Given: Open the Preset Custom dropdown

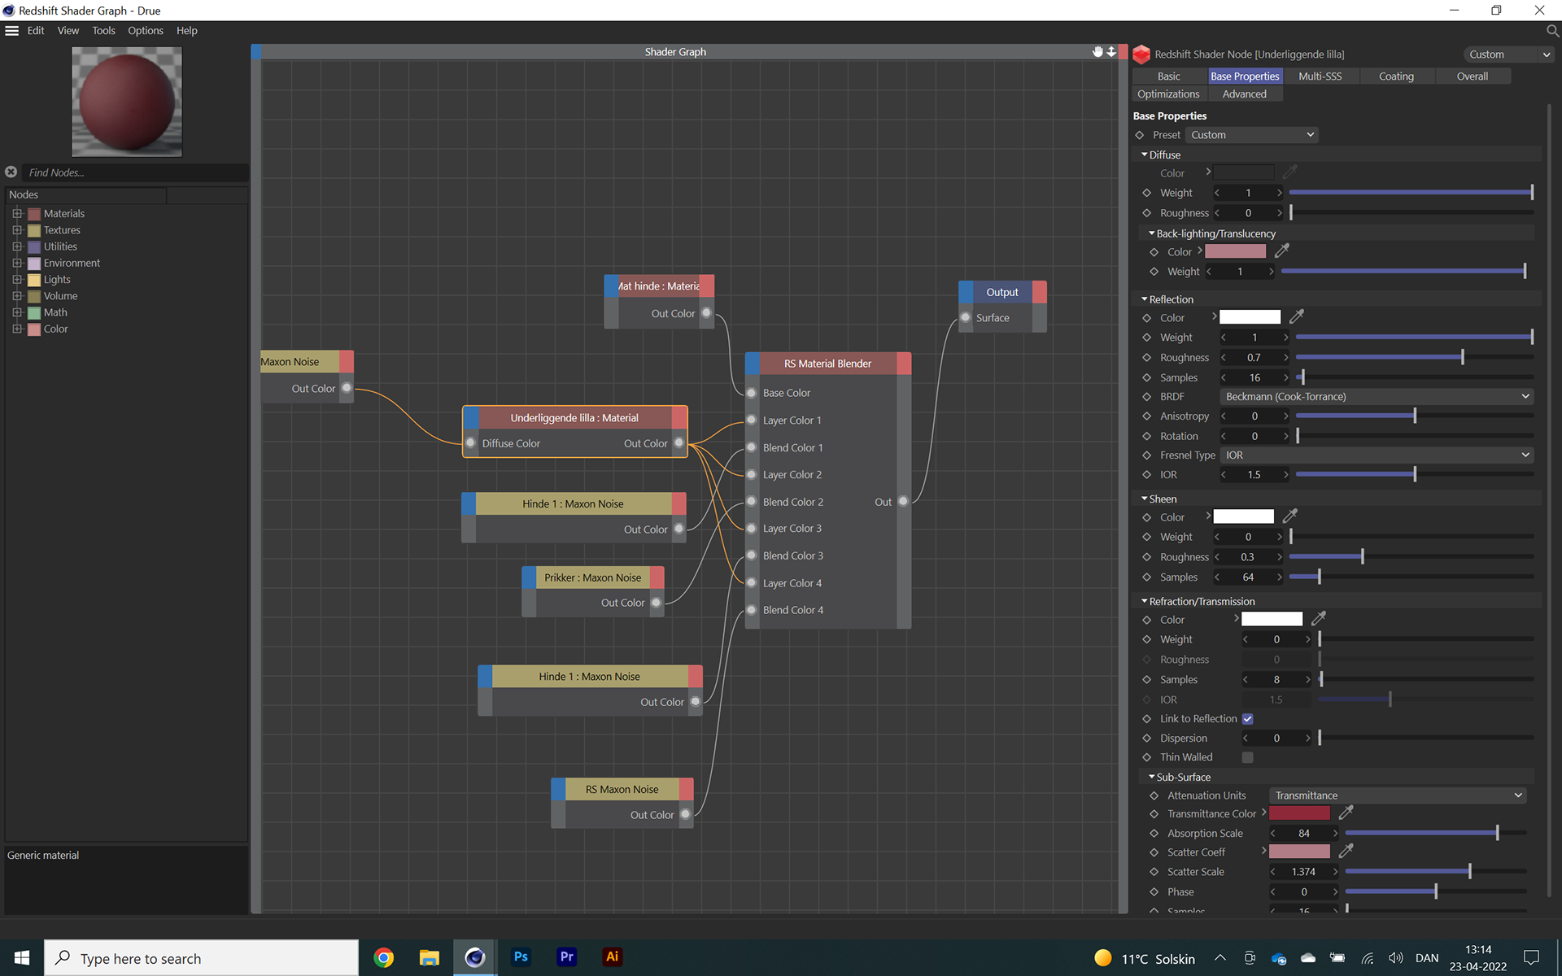Looking at the screenshot, I should [1251, 135].
